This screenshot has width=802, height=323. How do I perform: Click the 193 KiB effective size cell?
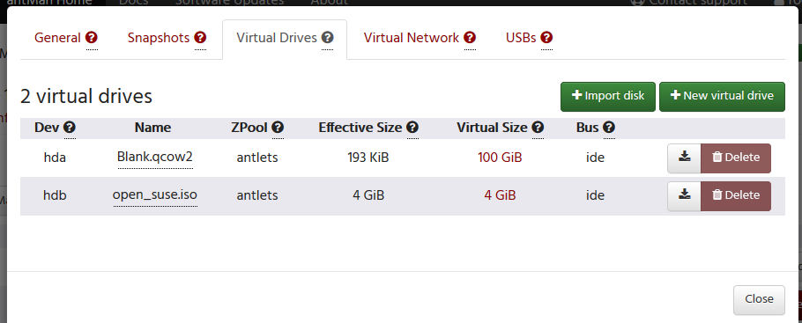pos(368,158)
